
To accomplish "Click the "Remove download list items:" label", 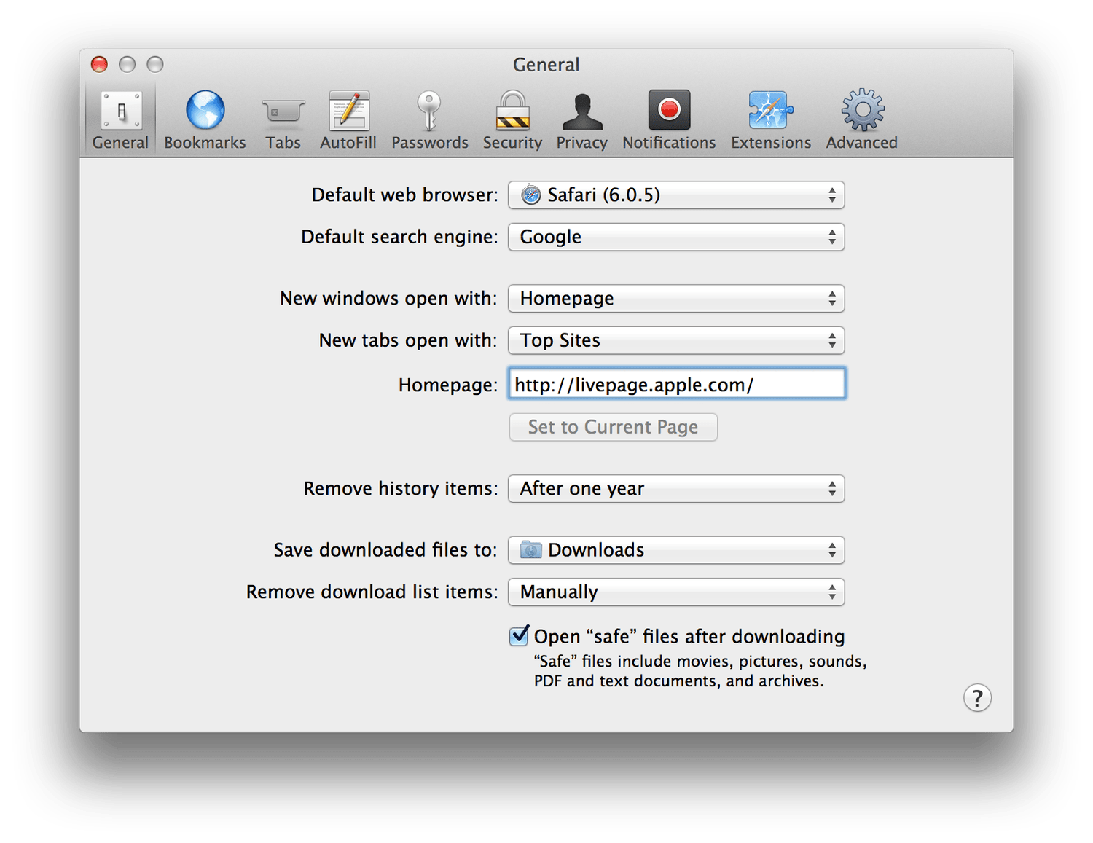I will pos(372,592).
